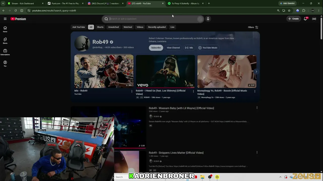View site information in the address bar
The image size is (323, 181).
click(29, 11)
